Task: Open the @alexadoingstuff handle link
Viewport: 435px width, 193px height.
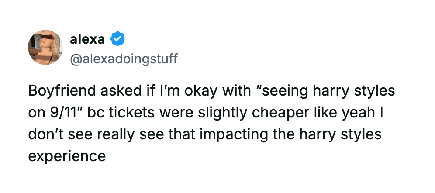Action: 124,58
